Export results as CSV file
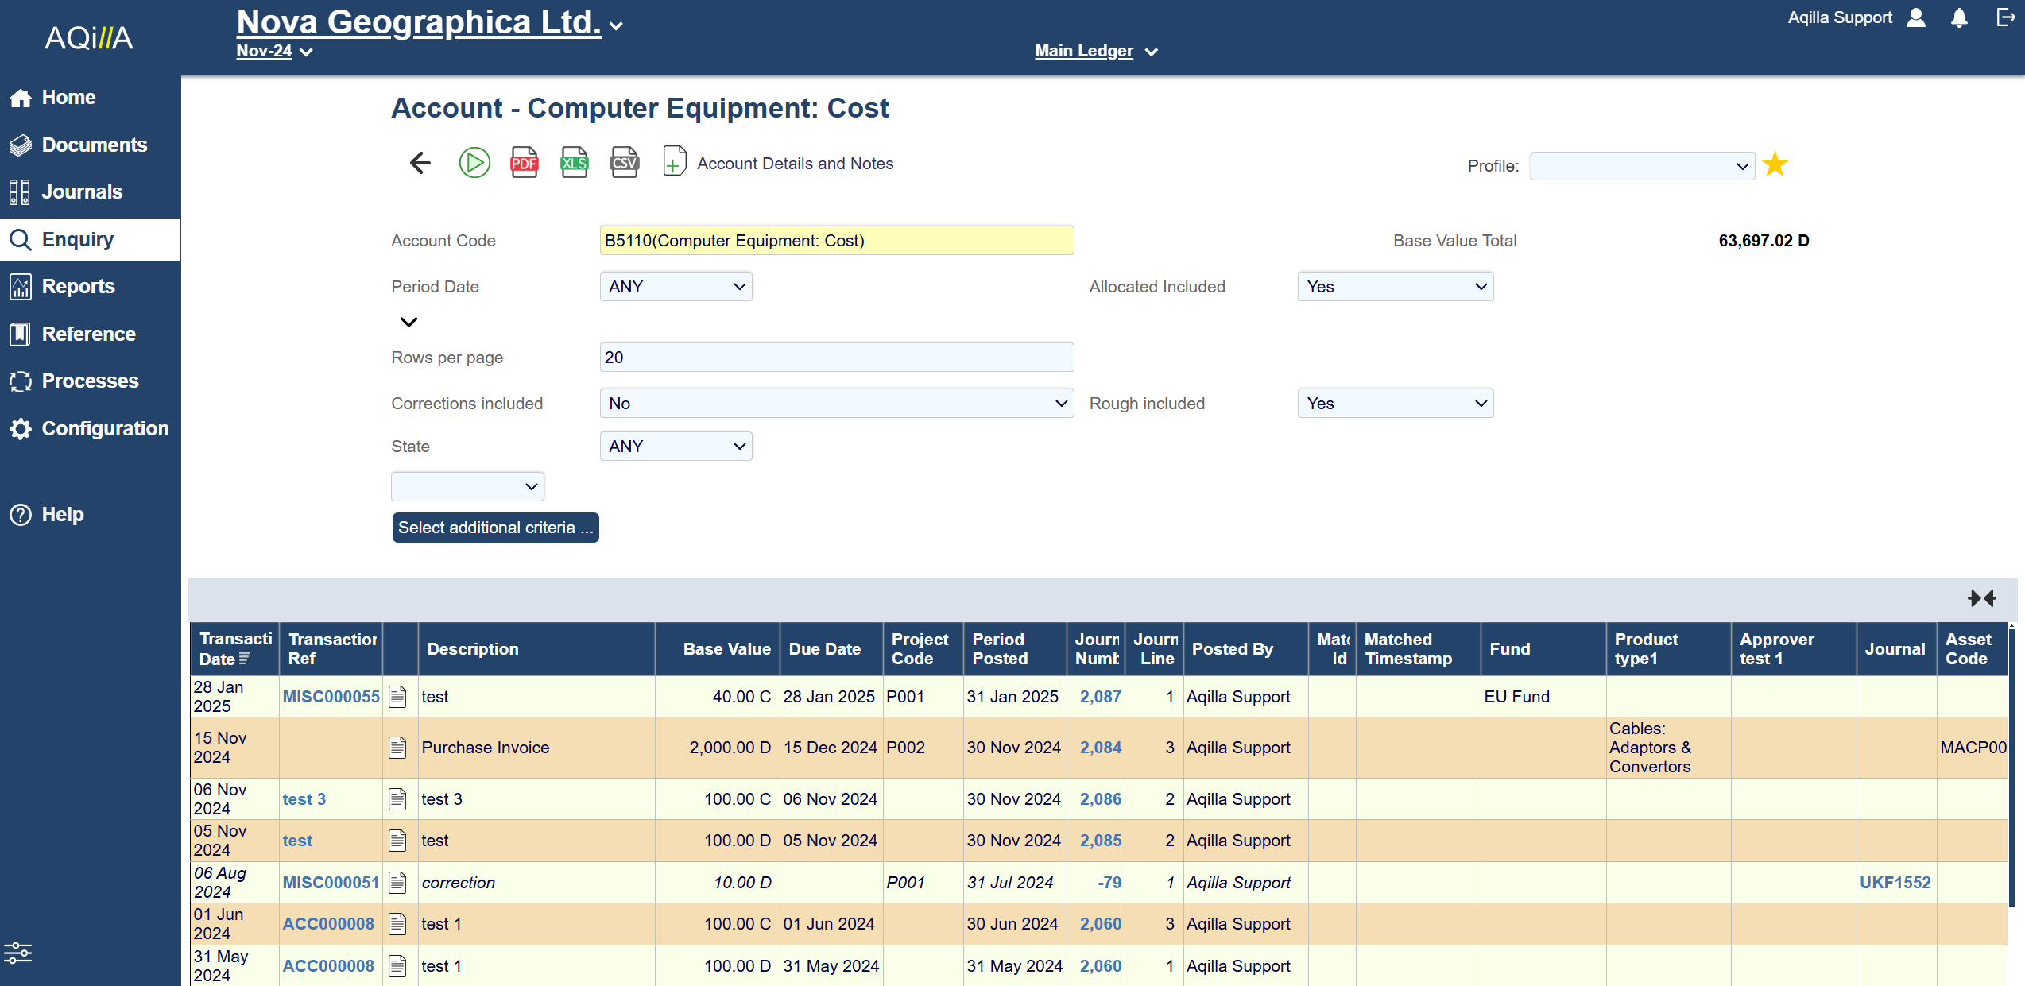The width and height of the screenshot is (2025, 986). click(624, 163)
